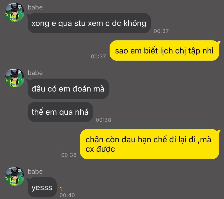Tap the 00:38 timestamp left of 'chân còn đau'
The image size is (224, 199).
(69, 155)
